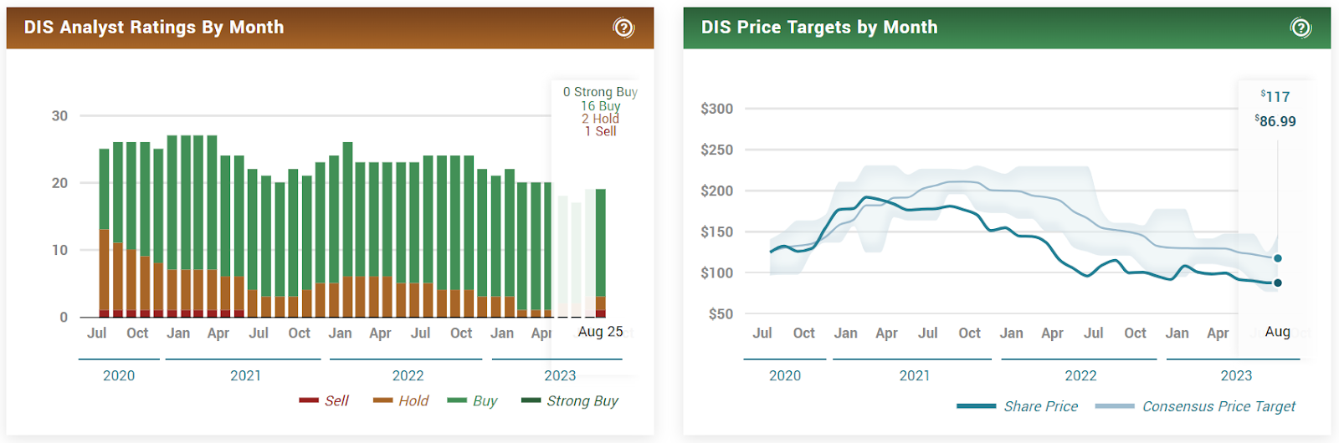Screen dimensions: 1339x443
Task: Toggle the Strong Buy legend entry
Action: coord(570,401)
